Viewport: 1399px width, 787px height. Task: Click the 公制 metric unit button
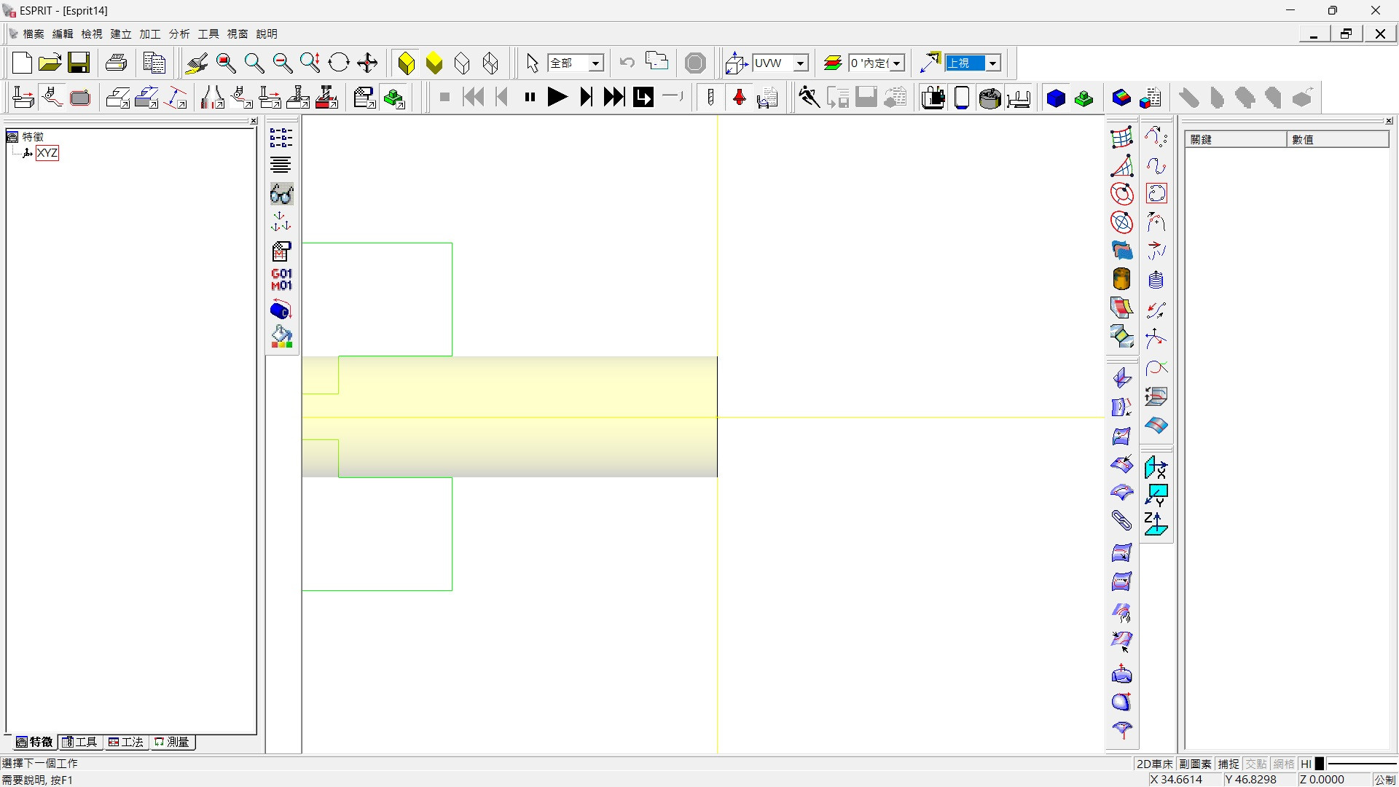click(x=1384, y=779)
